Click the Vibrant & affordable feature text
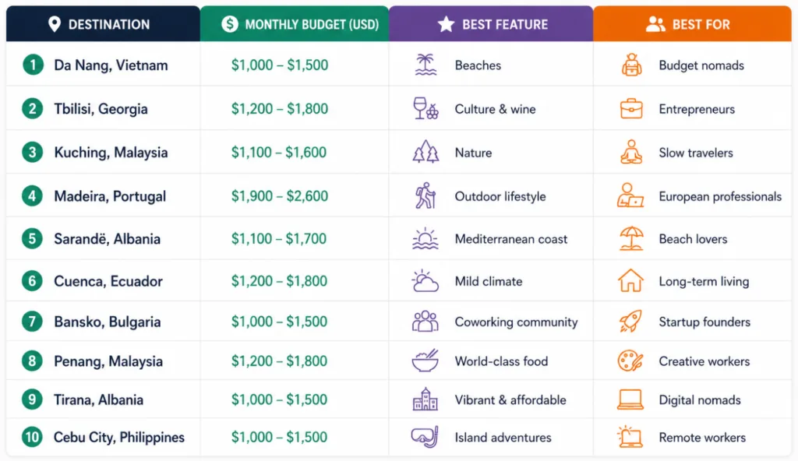The width and height of the screenshot is (798, 461). (510, 400)
